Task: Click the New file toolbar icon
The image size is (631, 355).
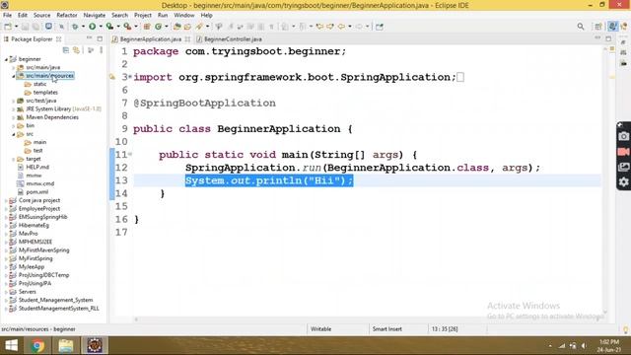Action: [8, 27]
